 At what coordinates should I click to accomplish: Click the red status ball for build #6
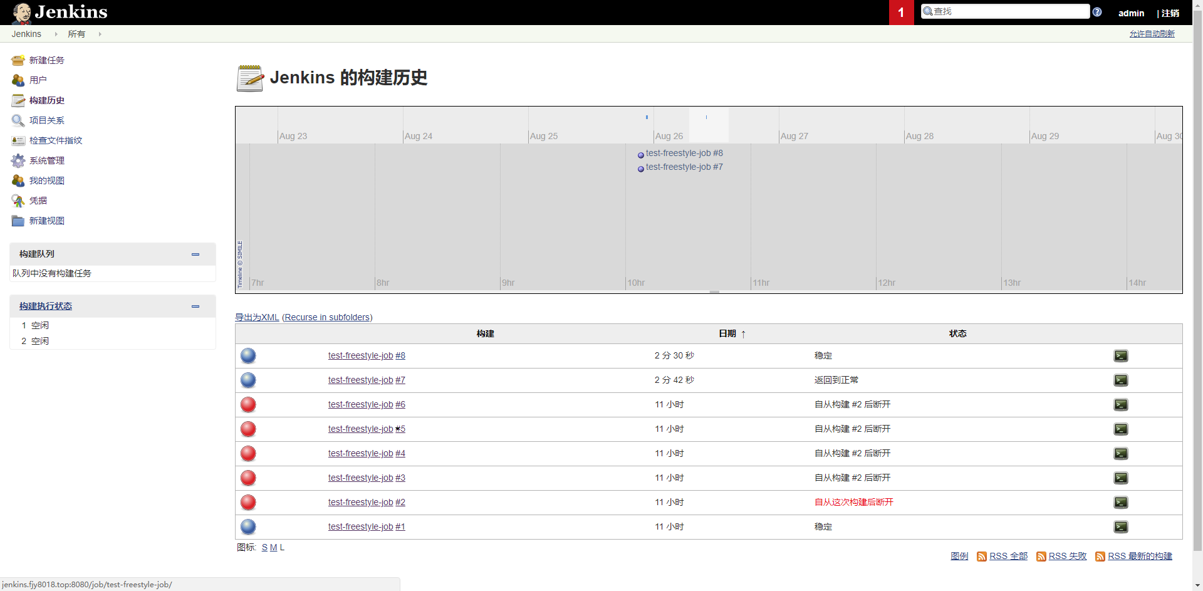pos(248,405)
